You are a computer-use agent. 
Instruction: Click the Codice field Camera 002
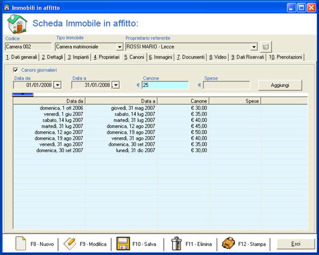(28, 47)
